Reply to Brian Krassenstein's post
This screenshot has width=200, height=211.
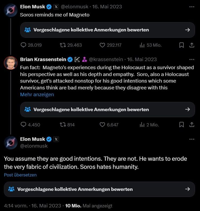point(23,125)
